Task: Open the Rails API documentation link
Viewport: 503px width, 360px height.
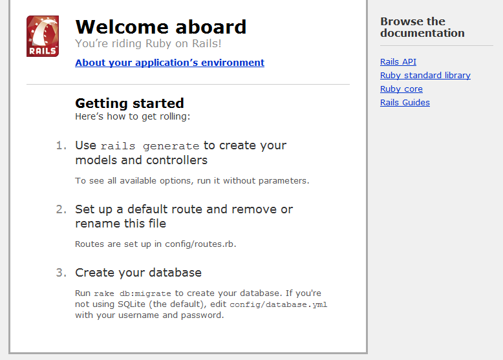Action: click(x=398, y=62)
